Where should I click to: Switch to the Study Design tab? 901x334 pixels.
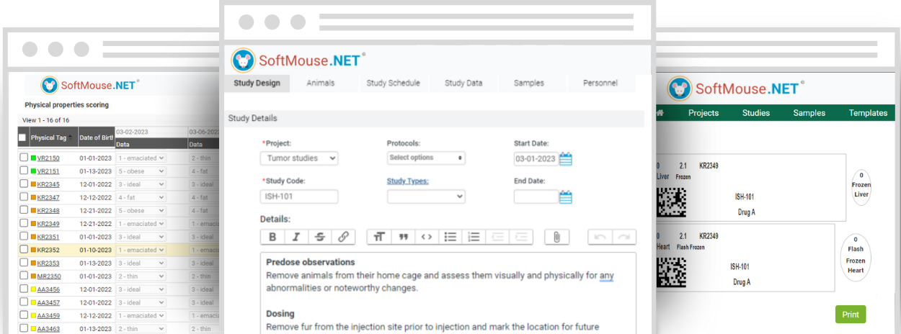257,83
